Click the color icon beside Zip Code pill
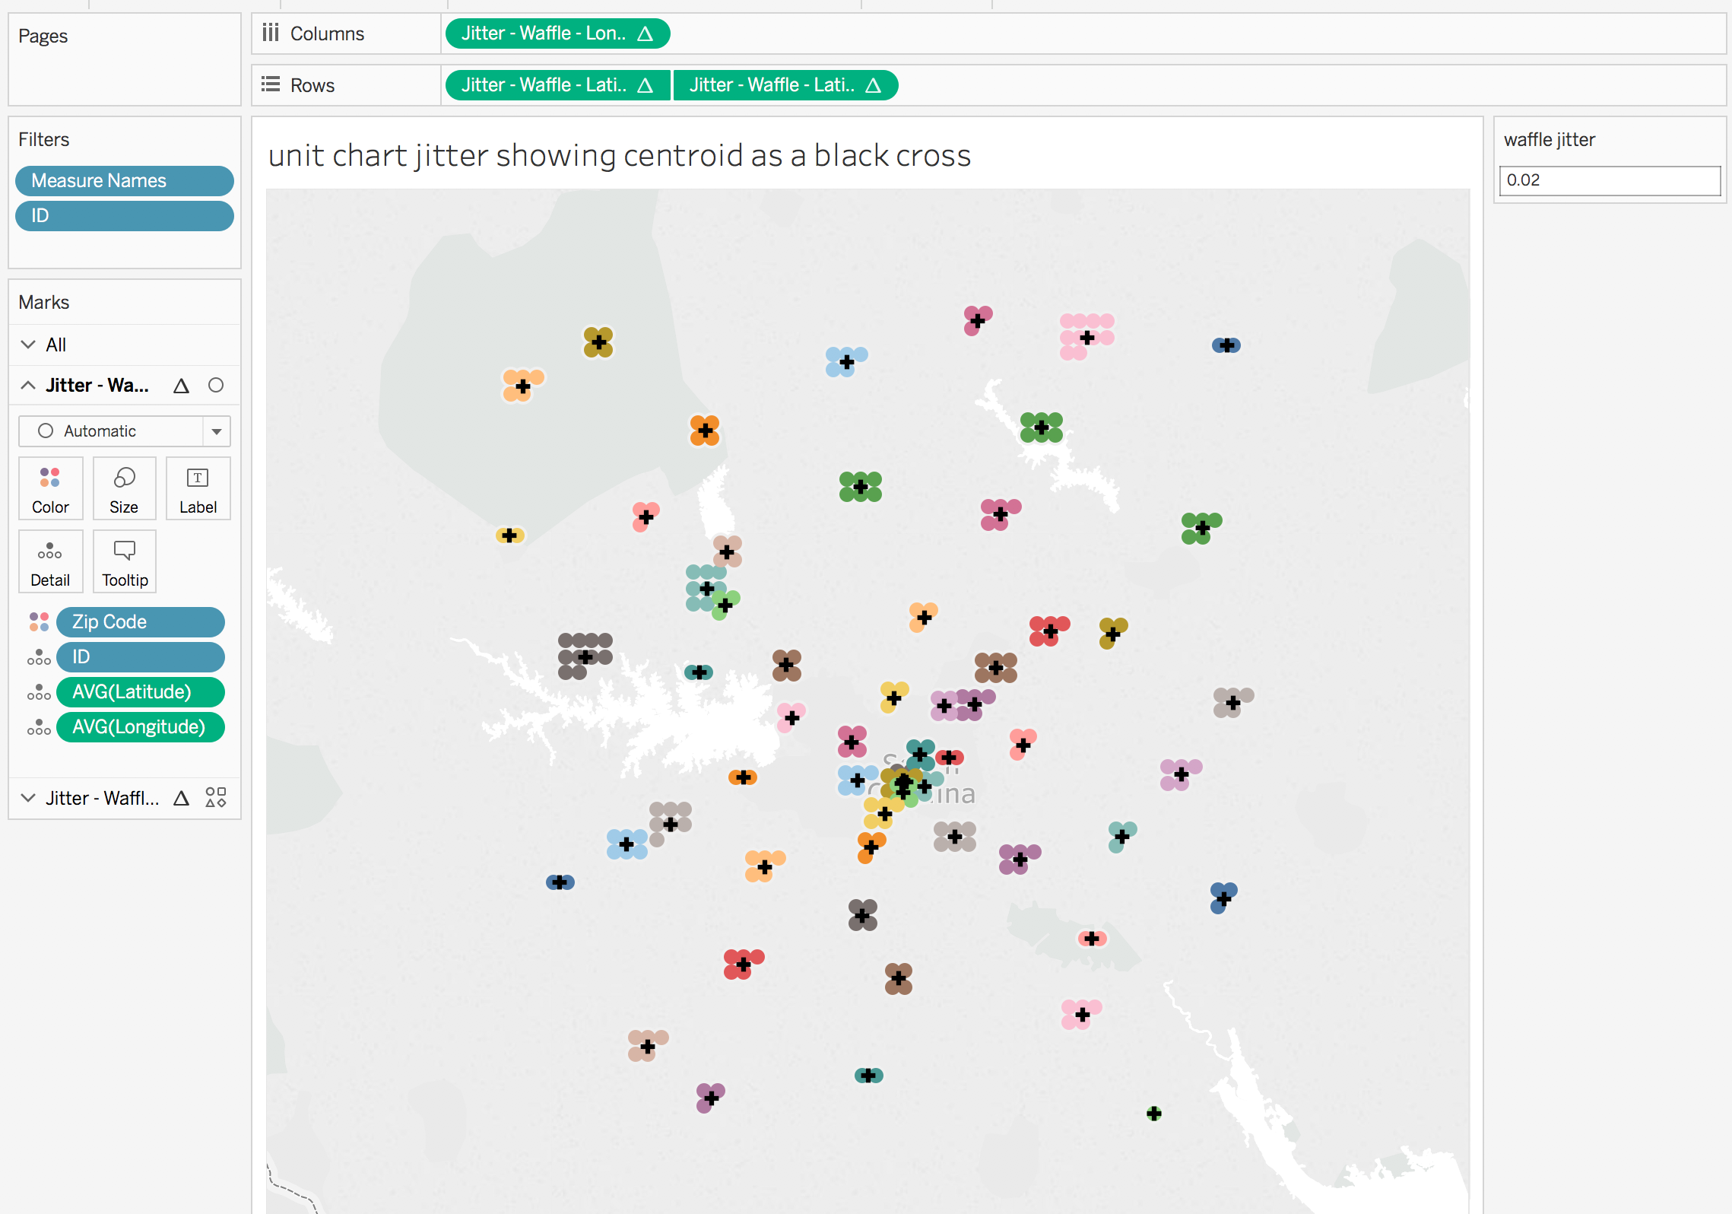Screen dimensions: 1732x1214 tap(39, 621)
